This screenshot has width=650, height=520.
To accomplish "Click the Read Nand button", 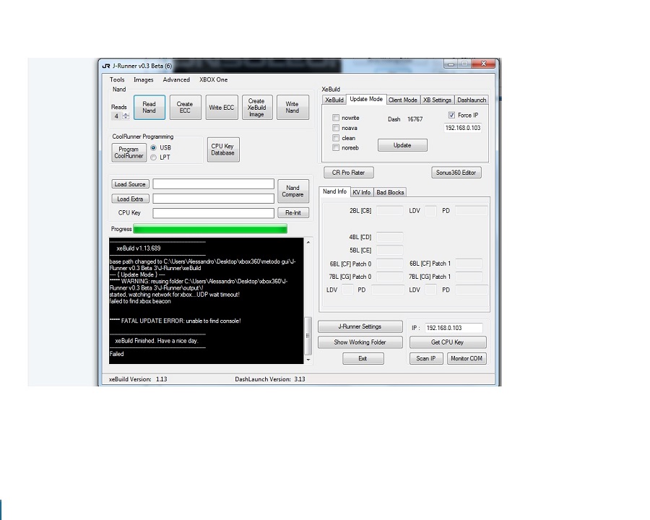I will [149, 108].
